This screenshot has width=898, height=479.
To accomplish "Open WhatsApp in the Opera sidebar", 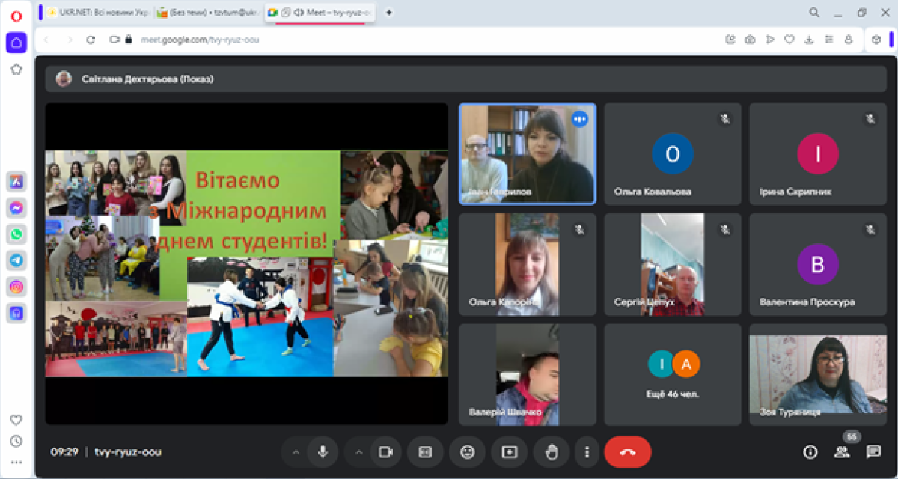I will coord(16,234).
